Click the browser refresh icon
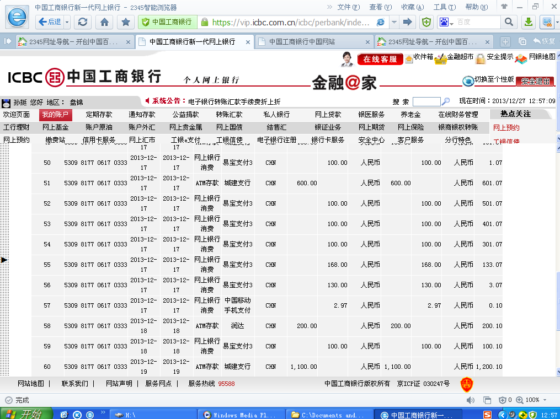 pyautogui.click(x=83, y=22)
